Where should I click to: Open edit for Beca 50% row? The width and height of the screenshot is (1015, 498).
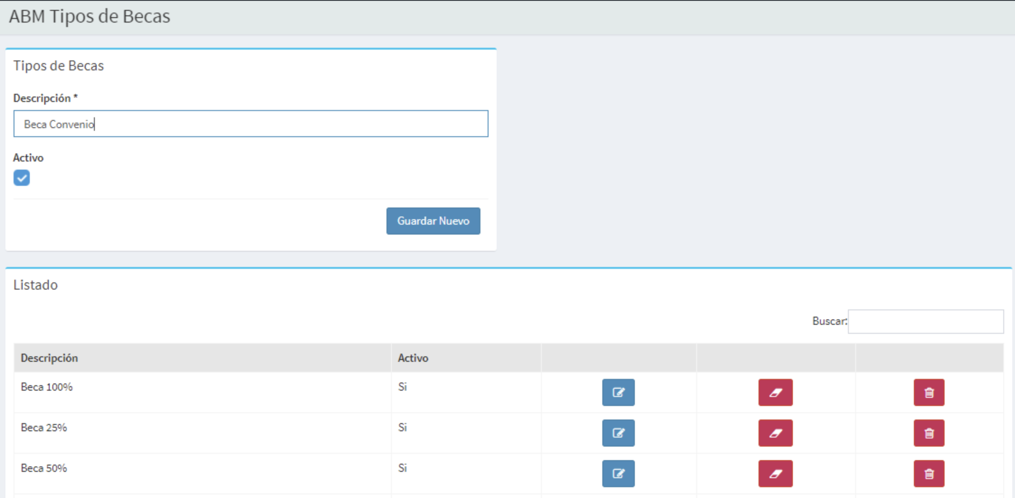618,474
